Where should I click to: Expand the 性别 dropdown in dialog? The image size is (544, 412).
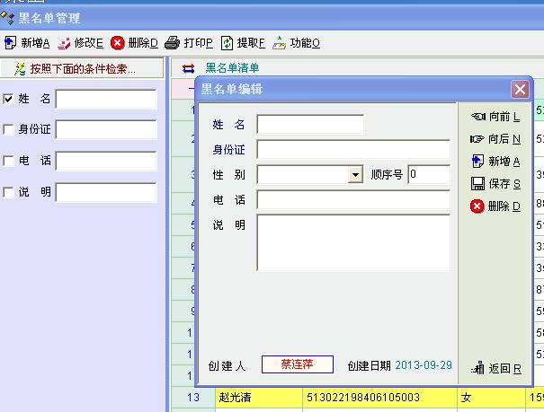coord(356,176)
